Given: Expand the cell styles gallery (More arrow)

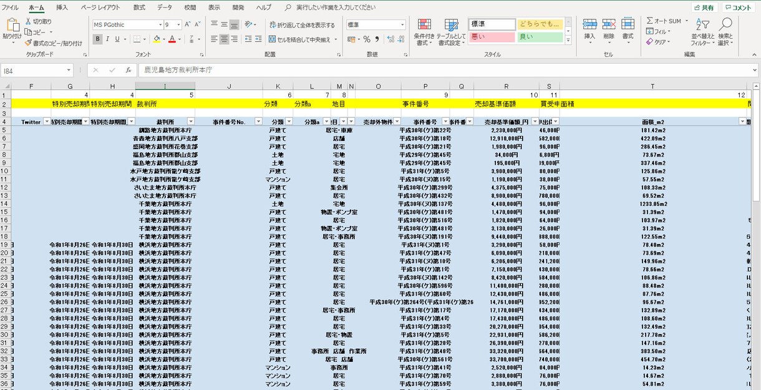Looking at the screenshot, I should [x=568, y=39].
